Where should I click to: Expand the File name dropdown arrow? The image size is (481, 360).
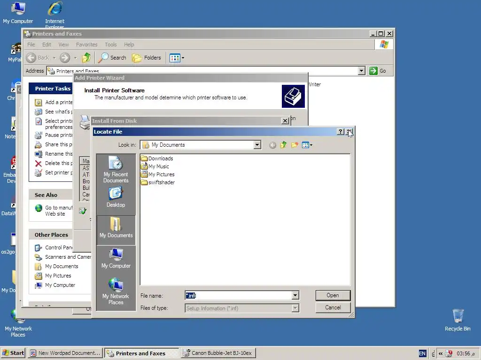click(295, 295)
